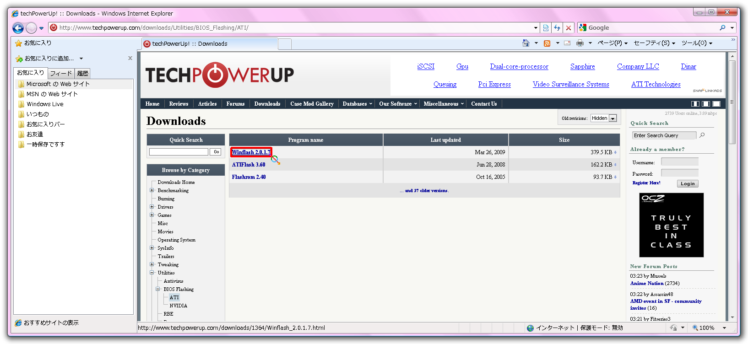Image resolution: width=748 pixels, height=344 pixels.
Task: Open the Forums nav item
Action: [235, 104]
